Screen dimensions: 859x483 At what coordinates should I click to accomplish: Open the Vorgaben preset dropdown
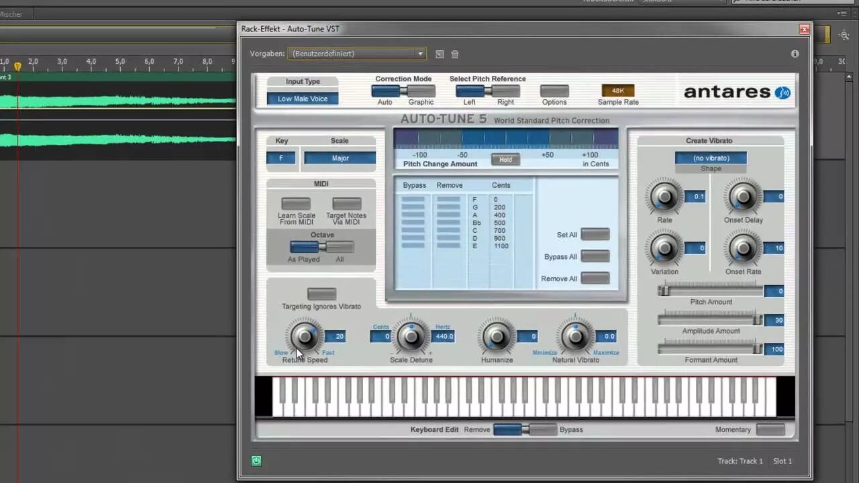pos(356,54)
